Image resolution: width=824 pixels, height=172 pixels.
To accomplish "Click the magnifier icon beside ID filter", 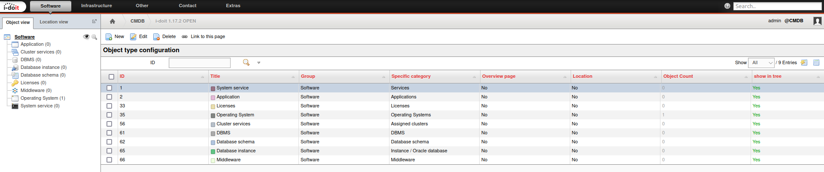I will pyautogui.click(x=246, y=62).
